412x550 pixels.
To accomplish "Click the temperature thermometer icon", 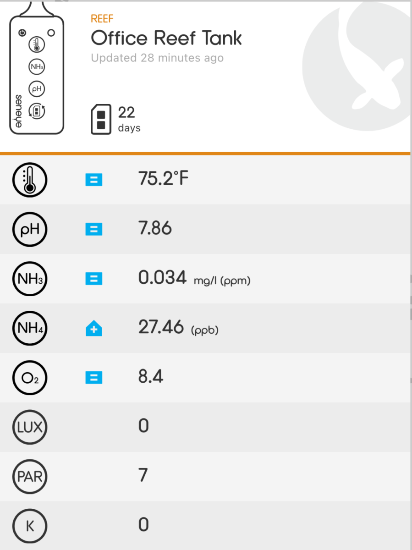I will pos(30,179).
